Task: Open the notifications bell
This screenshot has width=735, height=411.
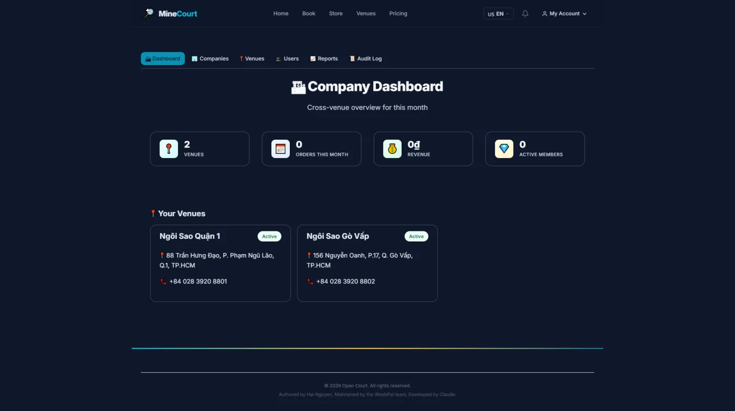Action: click(x=525, y=14)
